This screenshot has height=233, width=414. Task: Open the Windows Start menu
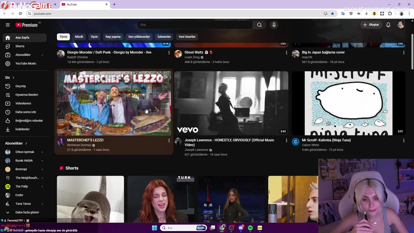(x=154, y=228)
